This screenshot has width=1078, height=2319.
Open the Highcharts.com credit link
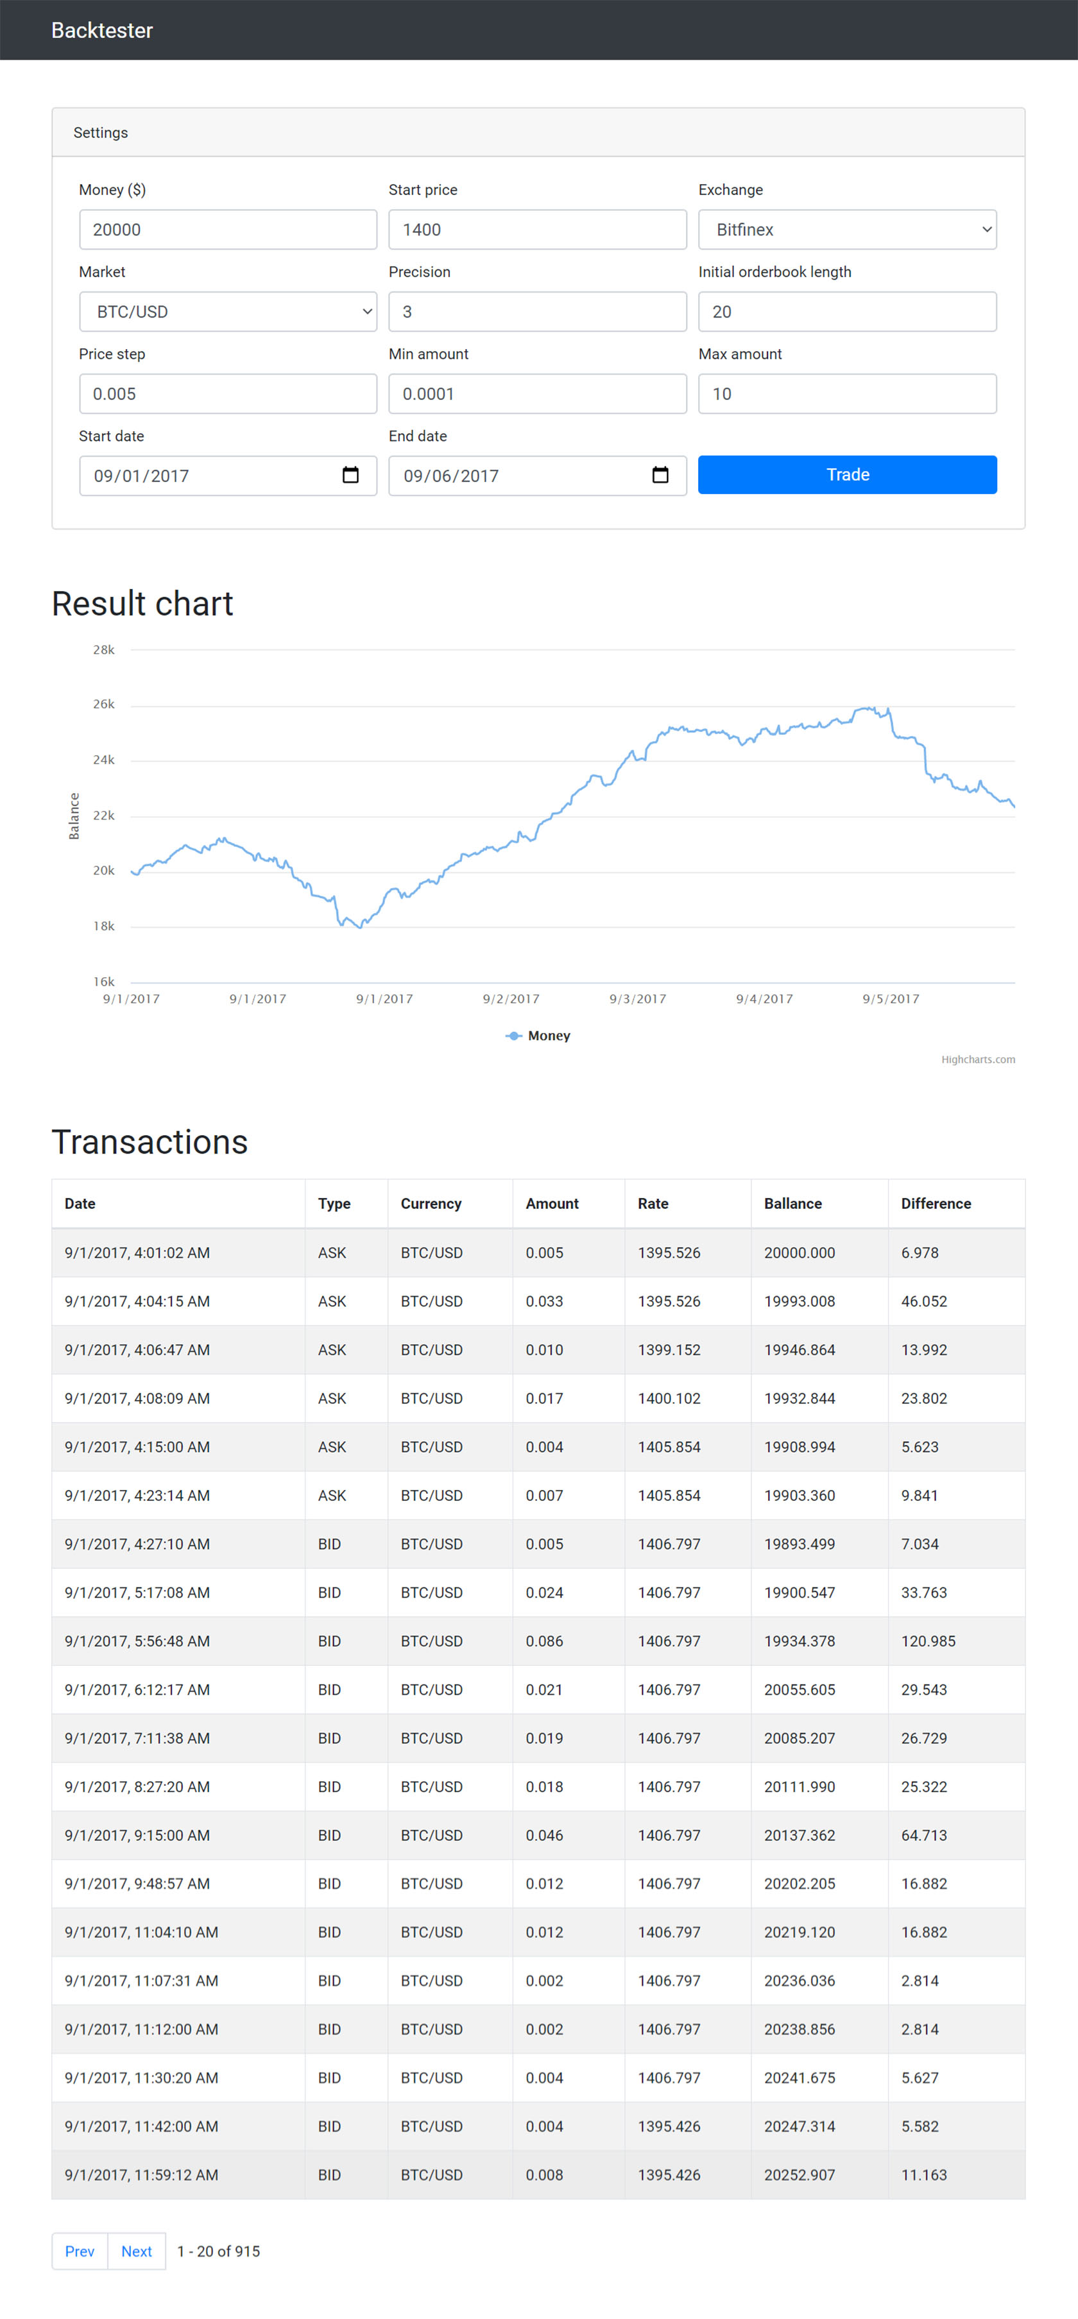coord(977,1059)
